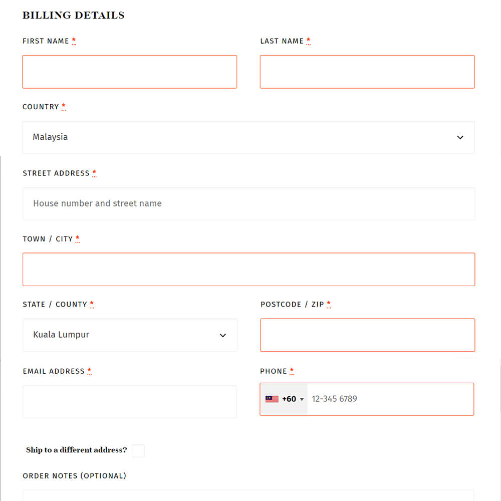Screen dimensions: 501x501
Task: Select the Town / City text box
Action: (248, 269)
